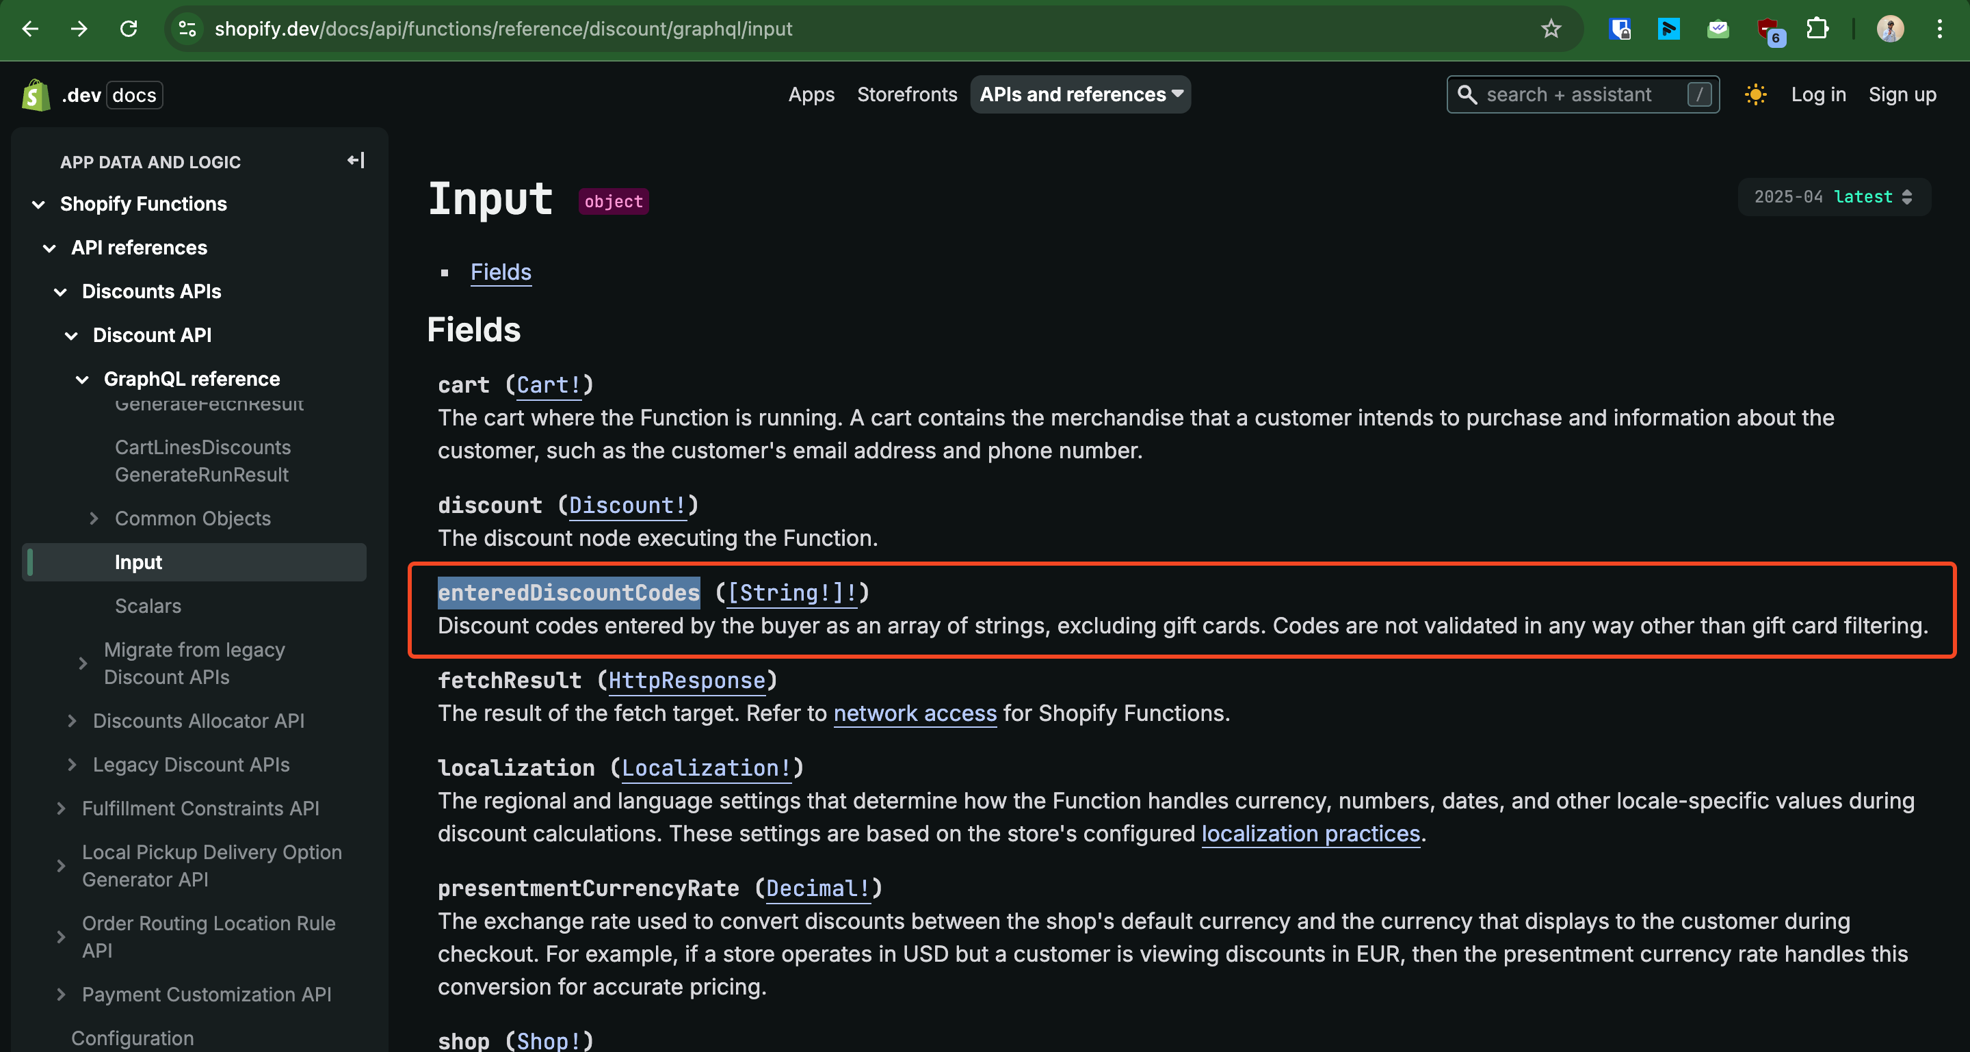This screenshot has height=1052, width=1970.
Task: Bookmark page with star icon
Action: [1550, 29]
